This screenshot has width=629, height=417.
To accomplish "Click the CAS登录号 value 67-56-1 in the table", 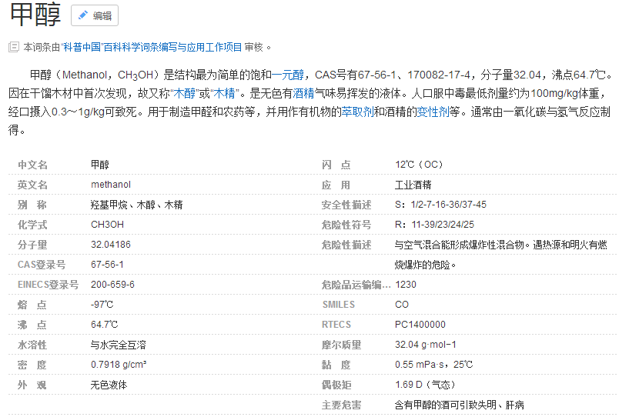I will tap(107, 264).
